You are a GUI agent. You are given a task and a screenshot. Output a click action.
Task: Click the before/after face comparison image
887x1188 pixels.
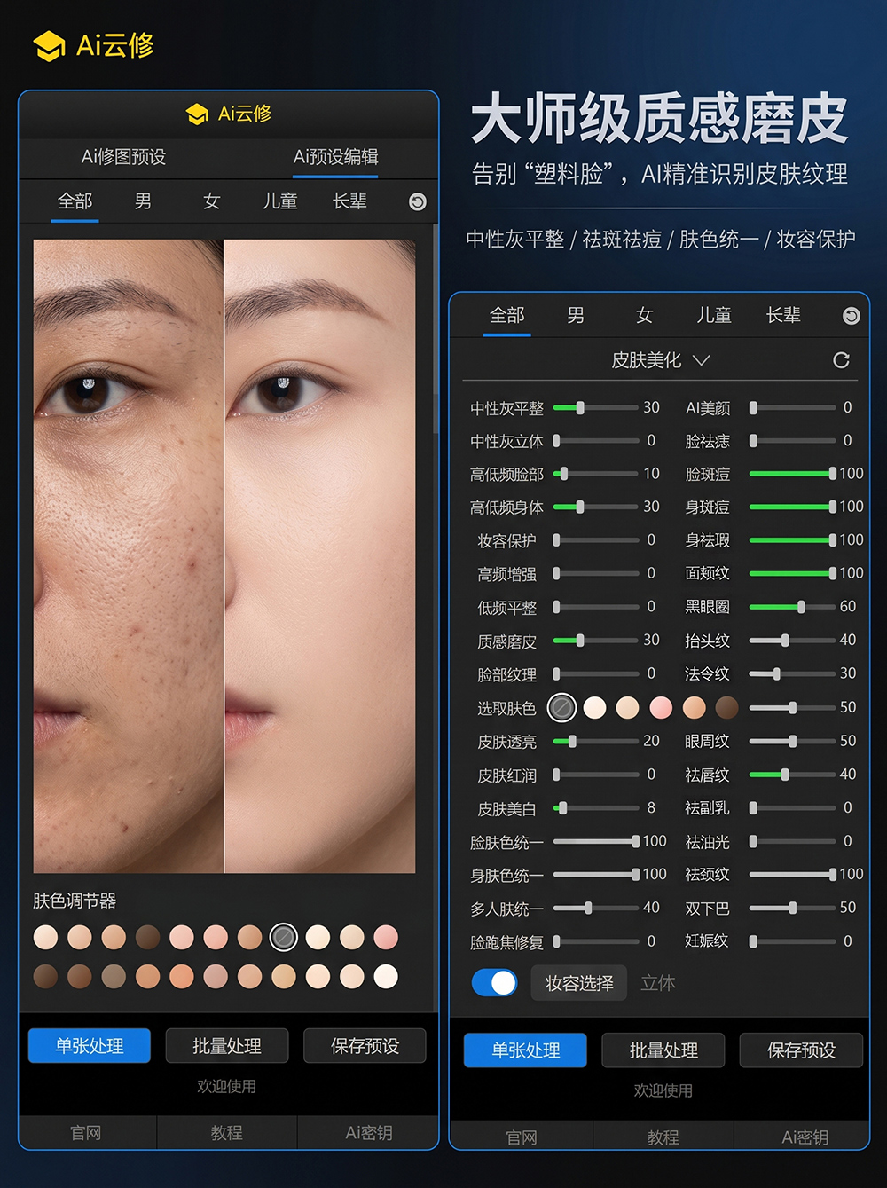pyautogui.click(x=224, y=556)
